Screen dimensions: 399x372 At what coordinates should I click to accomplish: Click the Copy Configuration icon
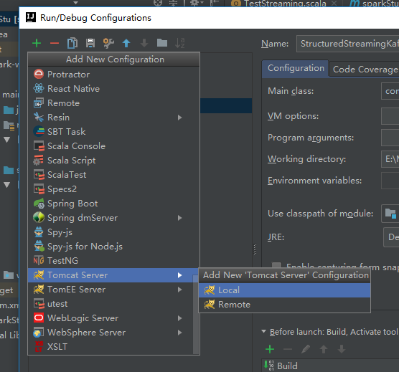pyautogui.click(x=72, y=43)
